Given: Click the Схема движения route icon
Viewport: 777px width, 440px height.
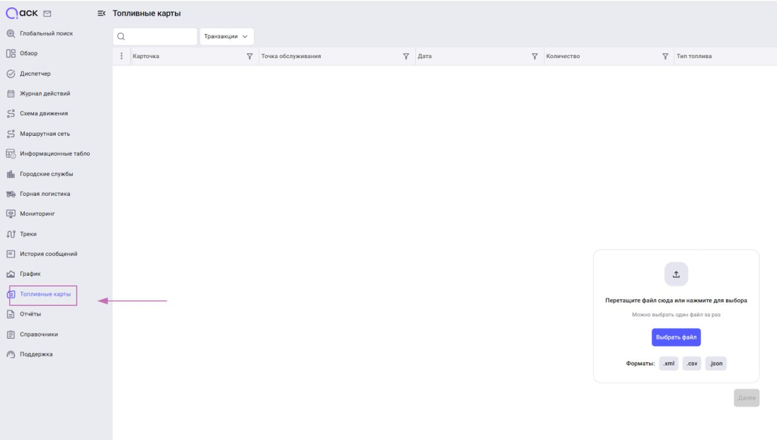Looking at the screenshot, I should pyautogui.click(x=10, y=113).
